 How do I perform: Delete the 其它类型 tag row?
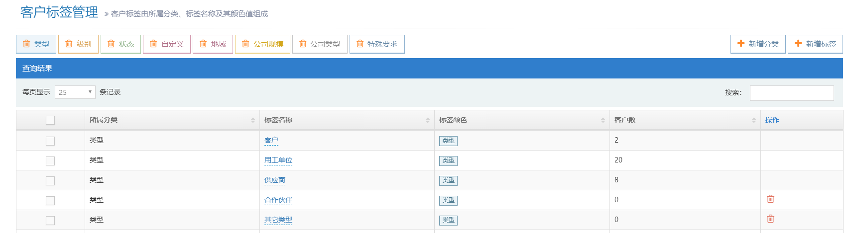[770, 219]
